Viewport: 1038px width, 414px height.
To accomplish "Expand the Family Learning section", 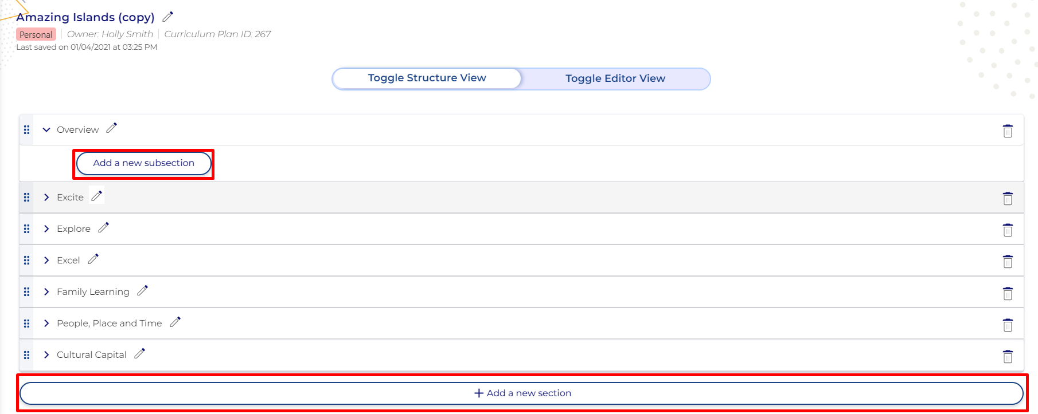I will 46,292.
